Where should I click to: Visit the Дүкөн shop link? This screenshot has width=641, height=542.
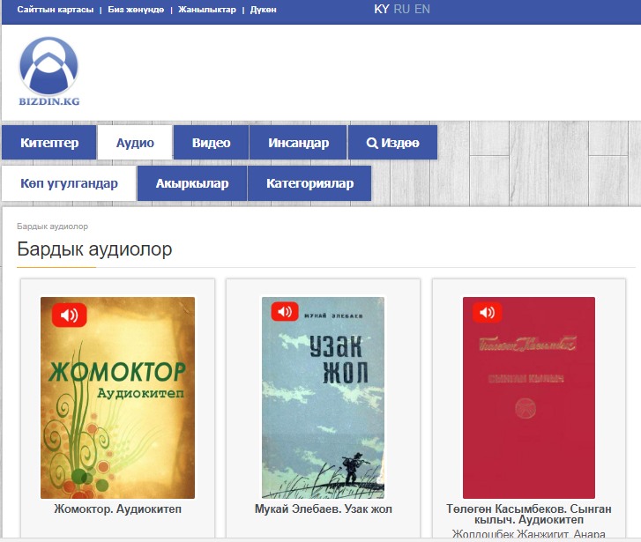[263, 10]
